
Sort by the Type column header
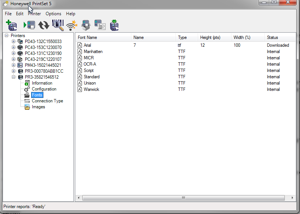pyautogui.click(x=187, y=37)
